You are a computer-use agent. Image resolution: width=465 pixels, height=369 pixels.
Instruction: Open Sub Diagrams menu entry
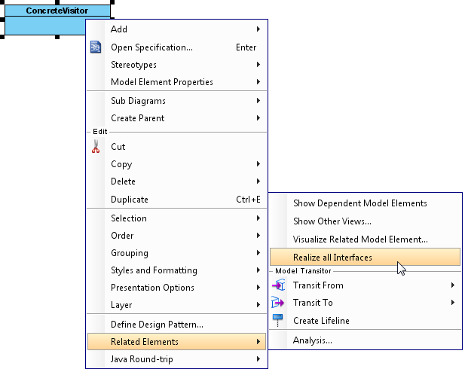(177, 101)
